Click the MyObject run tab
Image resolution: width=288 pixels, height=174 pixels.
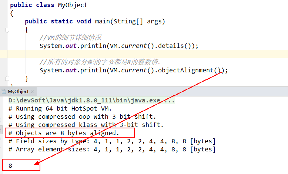pyautogui.click(x=18, y=92)
